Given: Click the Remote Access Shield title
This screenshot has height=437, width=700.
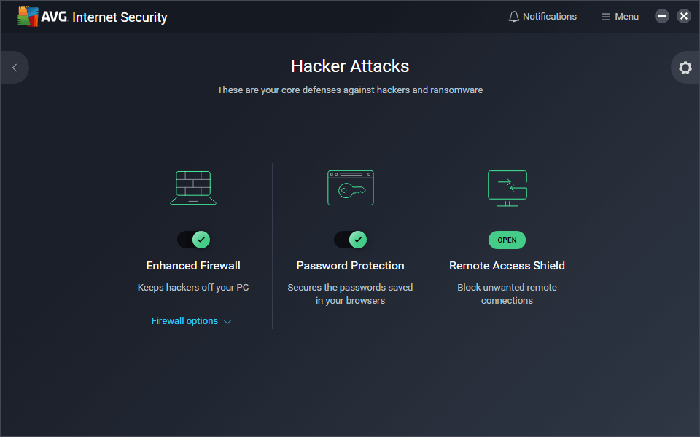Looking at the screenshot, I should point(507,266).
